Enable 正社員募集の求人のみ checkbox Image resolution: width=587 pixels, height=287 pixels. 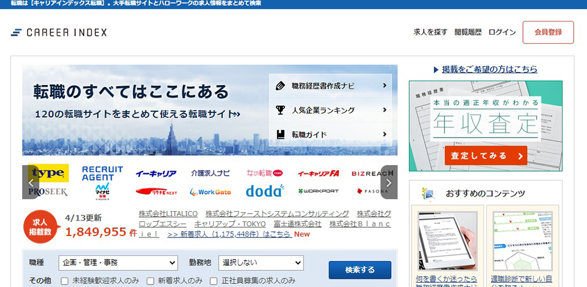[x=214, y=280]
